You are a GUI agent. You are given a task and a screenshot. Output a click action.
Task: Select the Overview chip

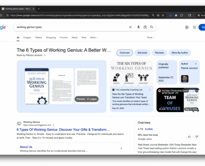125,53
